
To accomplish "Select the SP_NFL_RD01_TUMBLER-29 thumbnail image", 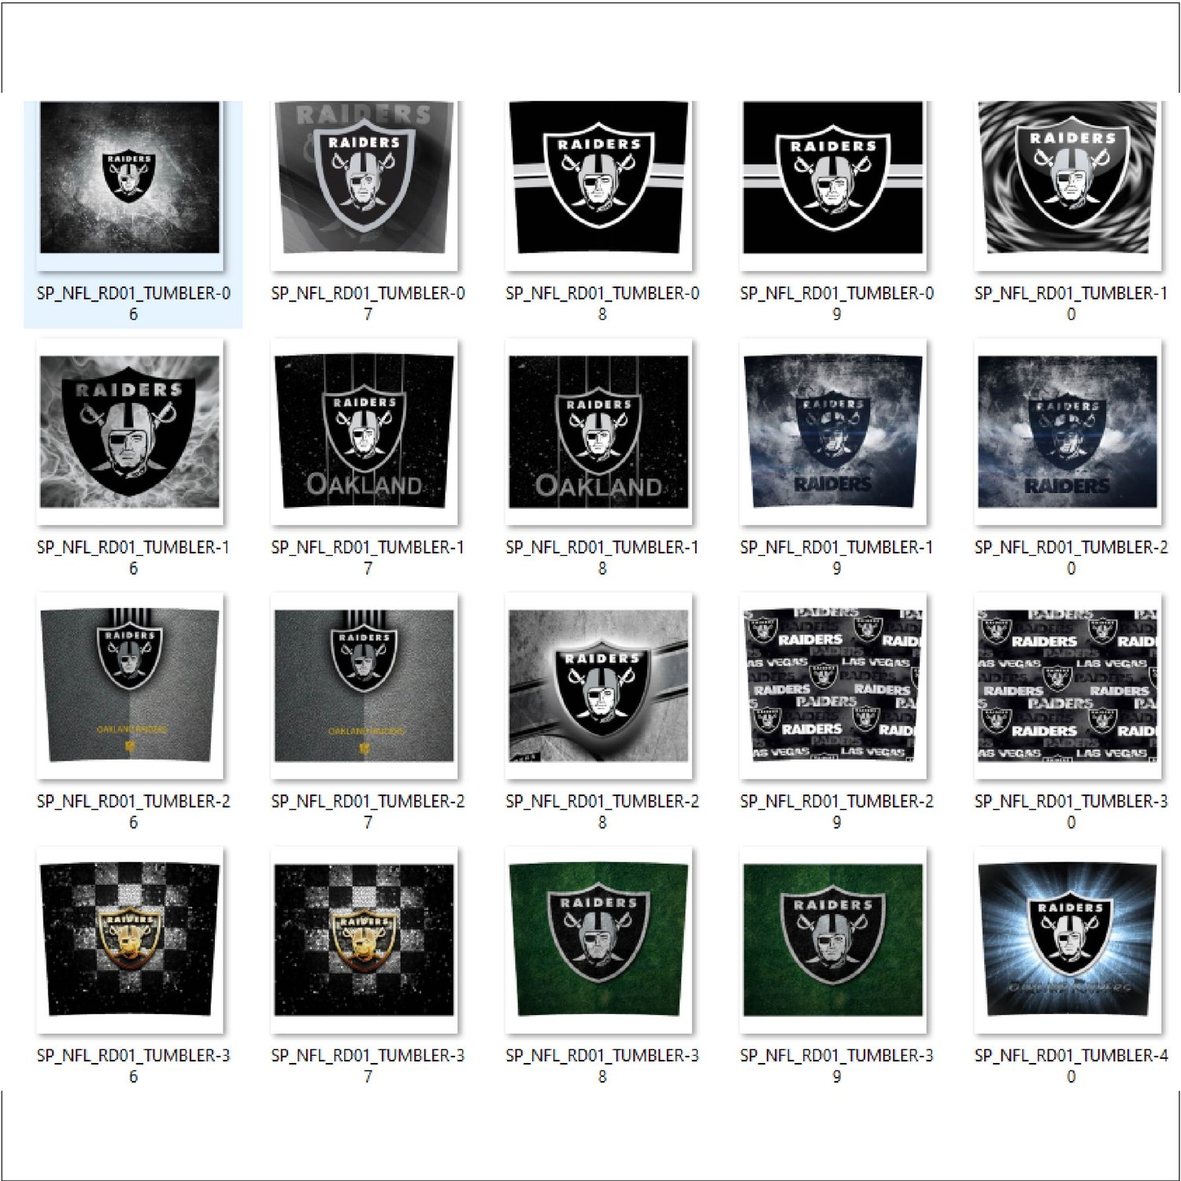I will pyautogui.click(x=833, y=686).
